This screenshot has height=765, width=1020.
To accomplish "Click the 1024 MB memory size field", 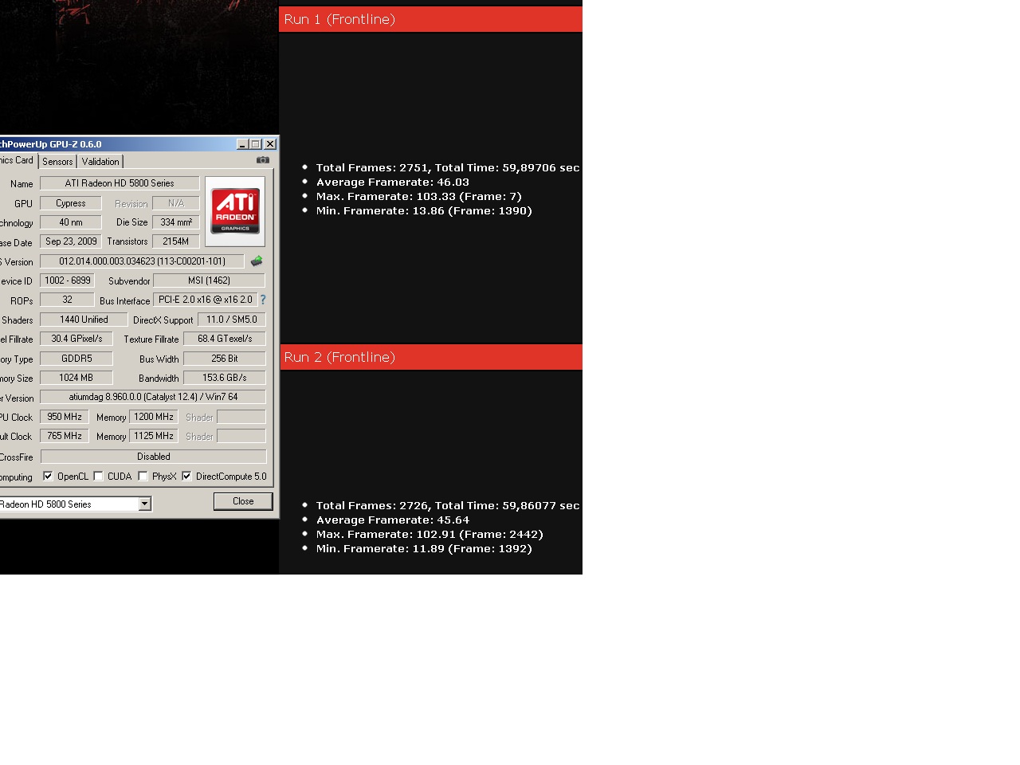I will [76, 378].
